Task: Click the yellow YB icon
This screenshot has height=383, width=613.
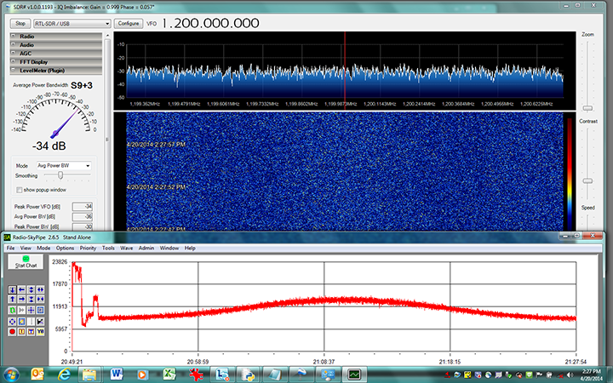Action: (40, 331)
